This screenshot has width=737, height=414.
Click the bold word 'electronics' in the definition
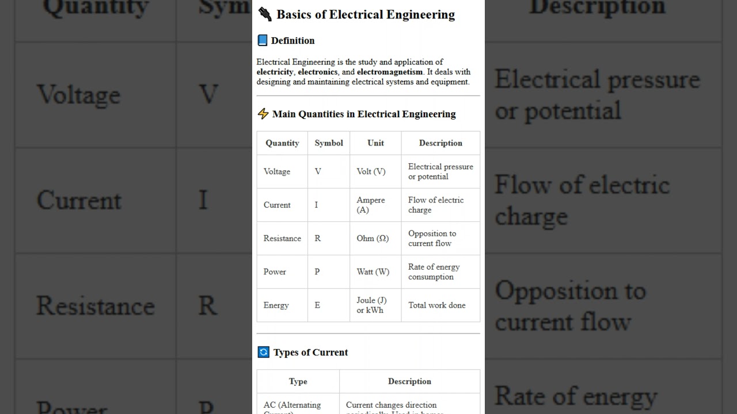[318, 72]
